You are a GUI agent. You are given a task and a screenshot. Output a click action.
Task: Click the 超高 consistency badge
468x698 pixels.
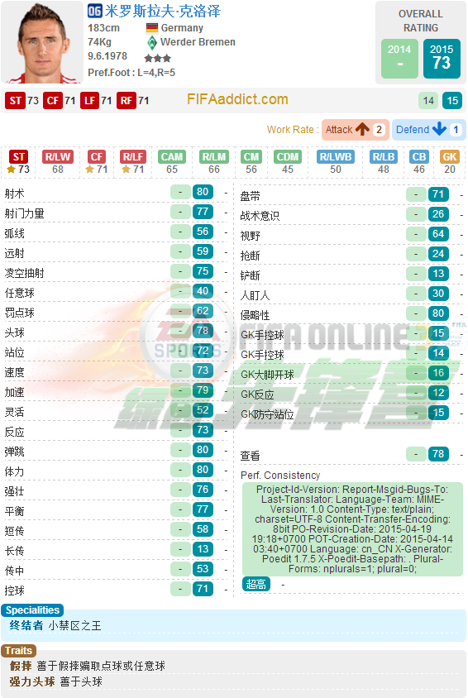click(256, 584)
